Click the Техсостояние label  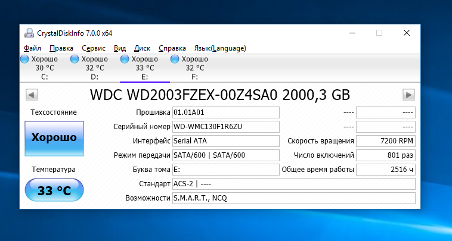click(54, 112)
